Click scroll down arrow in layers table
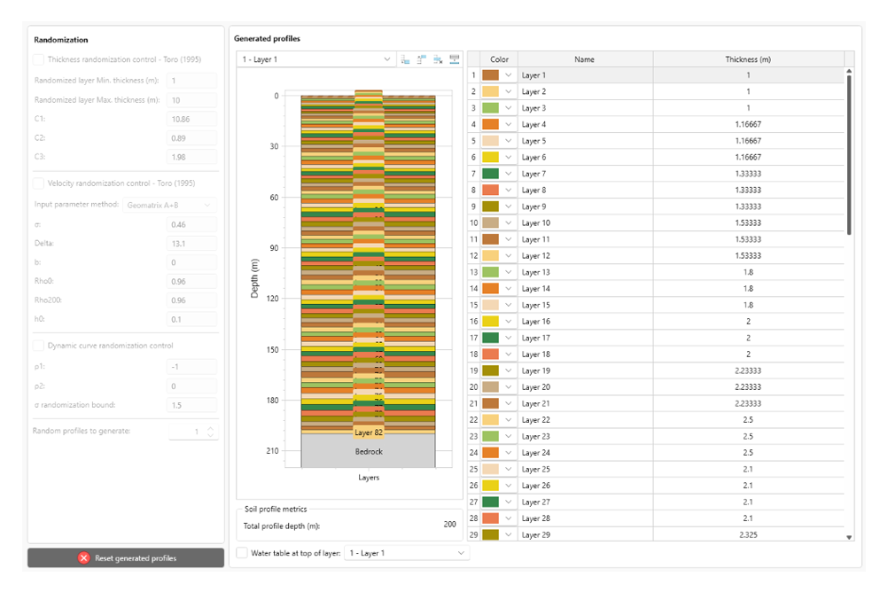This screenshot has height=592, width=888. pos(850,537)
